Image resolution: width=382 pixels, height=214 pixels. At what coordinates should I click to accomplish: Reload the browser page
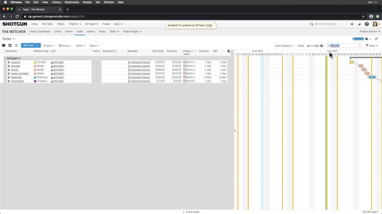coord(17,16)
